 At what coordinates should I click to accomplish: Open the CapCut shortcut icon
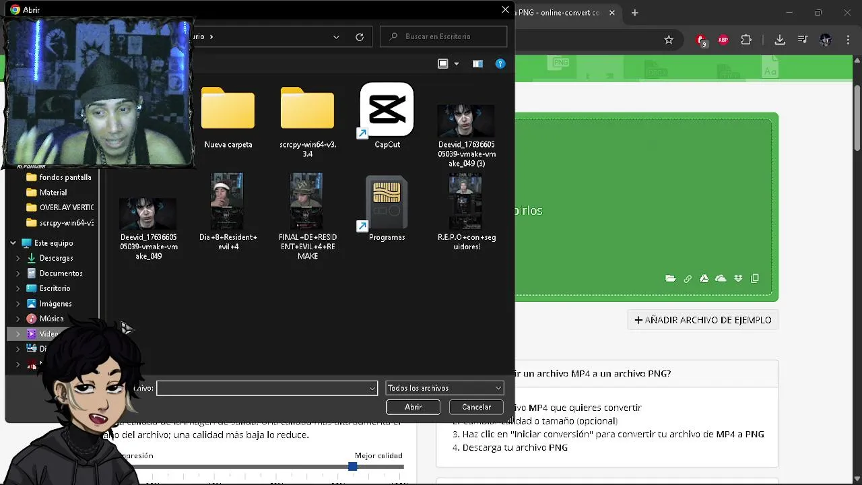[387, 110]
